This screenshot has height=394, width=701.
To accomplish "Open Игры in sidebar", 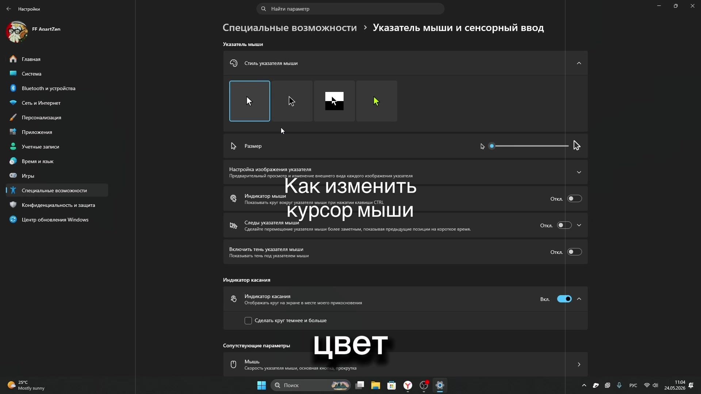I will (x=57, y=176).
